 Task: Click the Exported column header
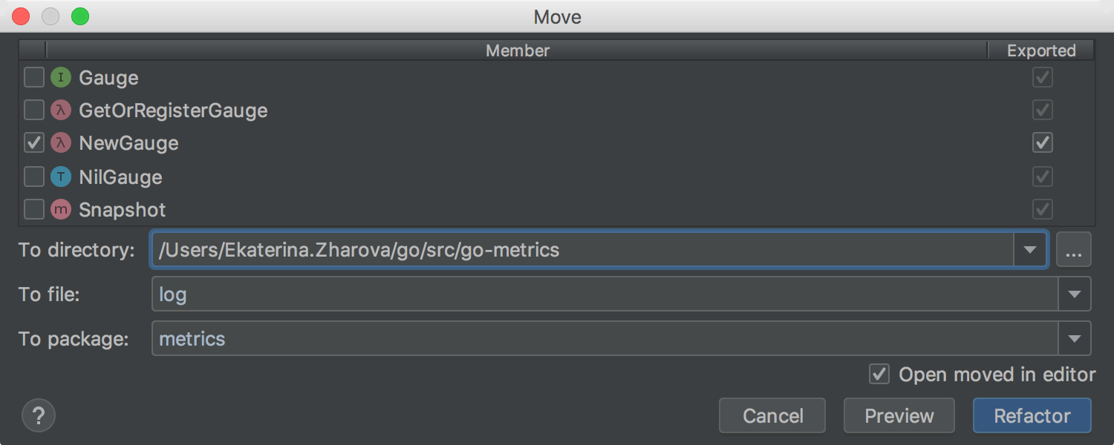pyautogui.click(x=1041, y=50)
